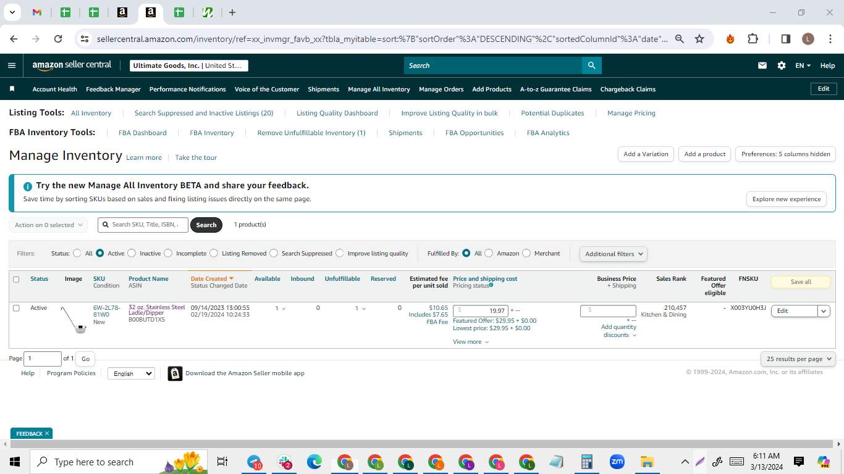Expand Add quantity discounts
The width and height of the screenshot is (844, 474).
pyautogui.click(x=618, y=331)
